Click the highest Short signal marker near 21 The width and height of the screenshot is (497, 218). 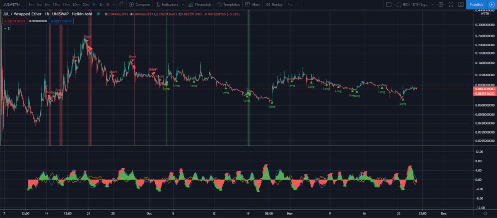pyautogui.click(x=87, y=39)
